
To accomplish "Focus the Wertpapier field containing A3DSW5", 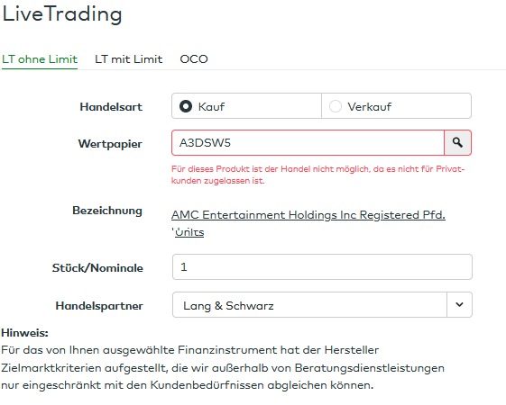I will (x=308, y=142).
